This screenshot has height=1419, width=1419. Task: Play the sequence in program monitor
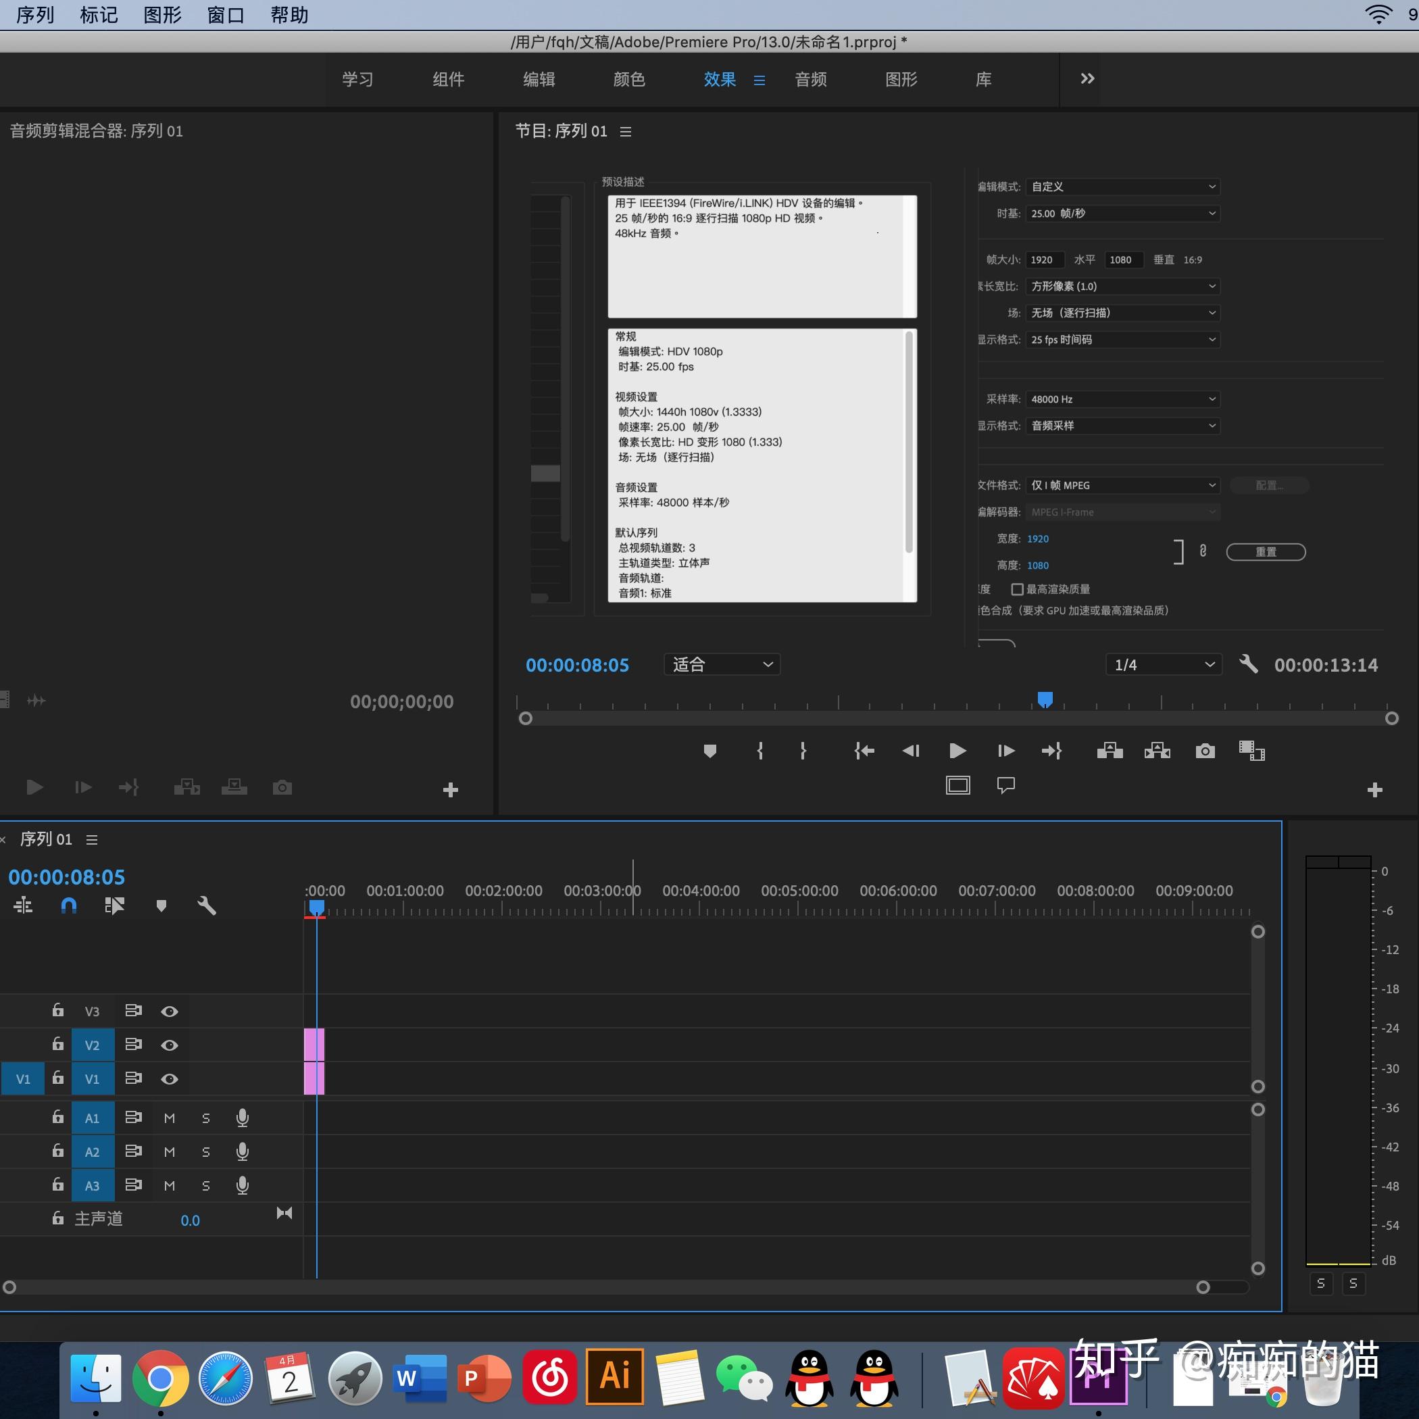[957, 751]
